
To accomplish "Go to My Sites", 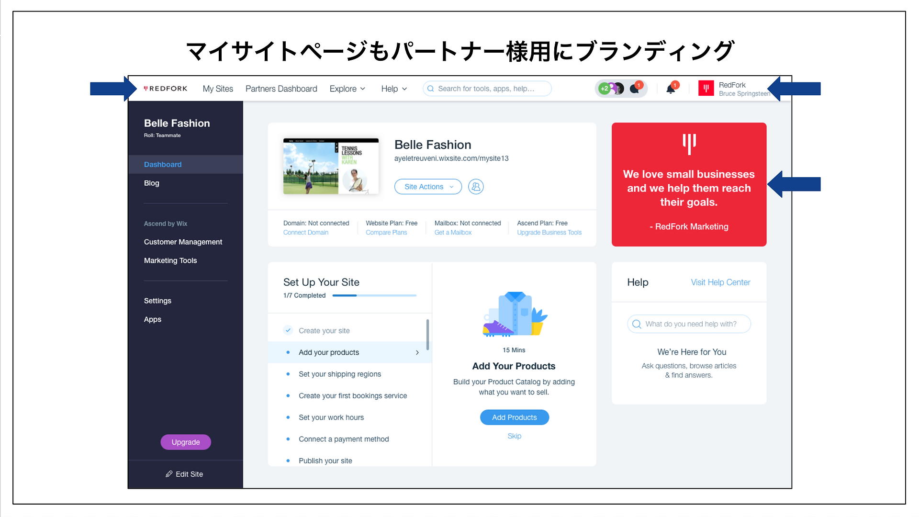I will point(218,89).
